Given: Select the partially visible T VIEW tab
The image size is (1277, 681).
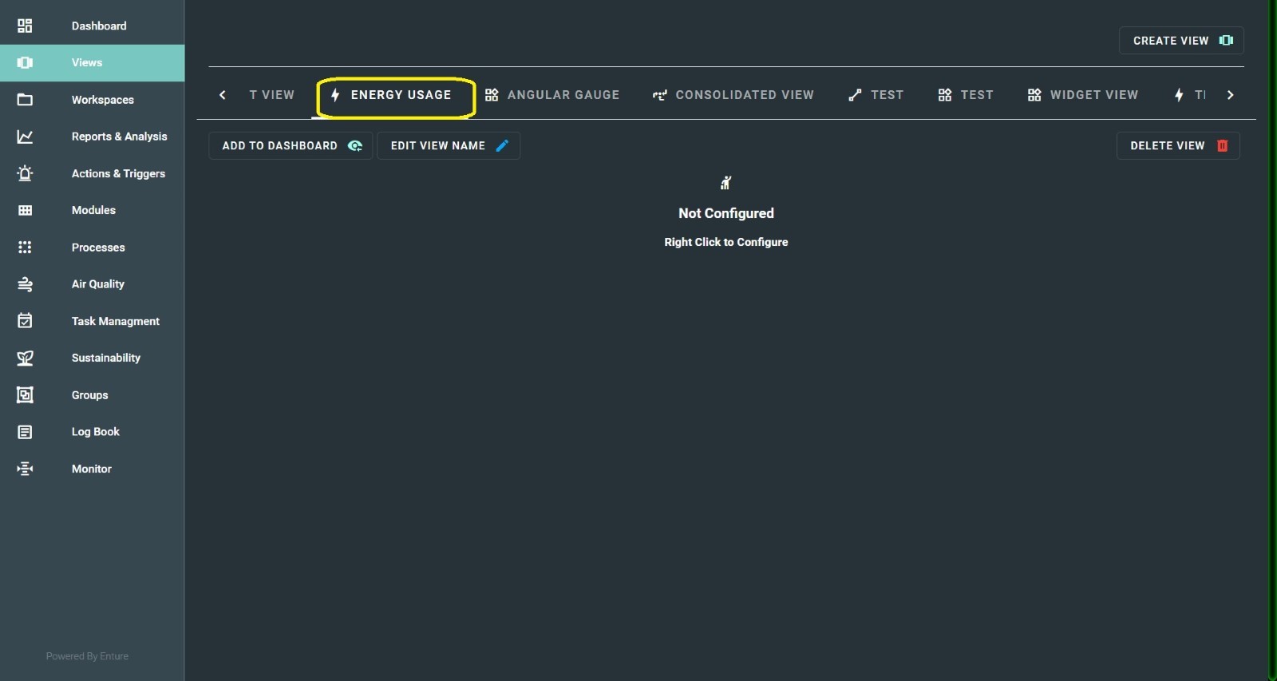Looking at the screenshot, I should 271,95.
